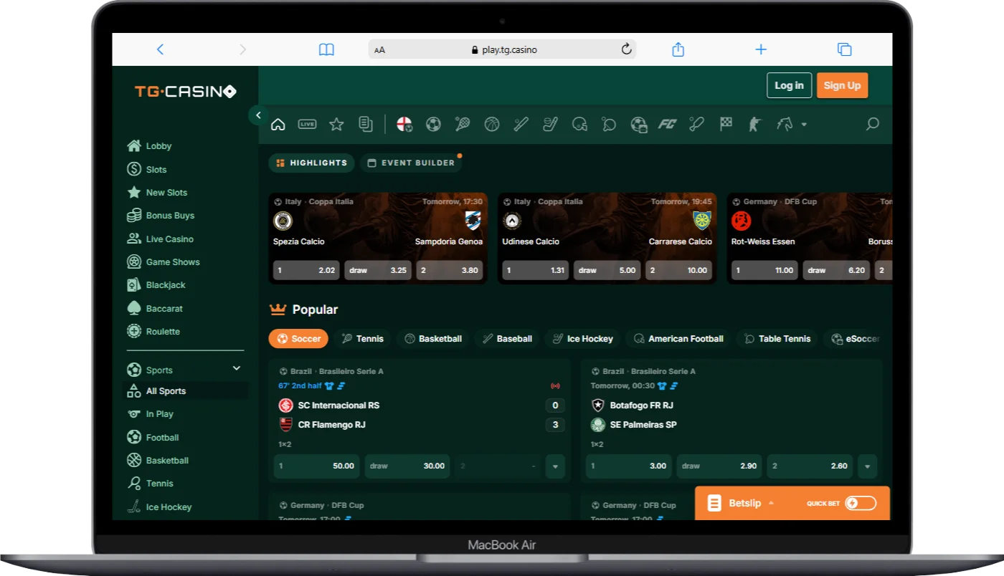This screenshot has height=576, width=1004.
Task: Select the American football helmet icon
Action: 579,124
